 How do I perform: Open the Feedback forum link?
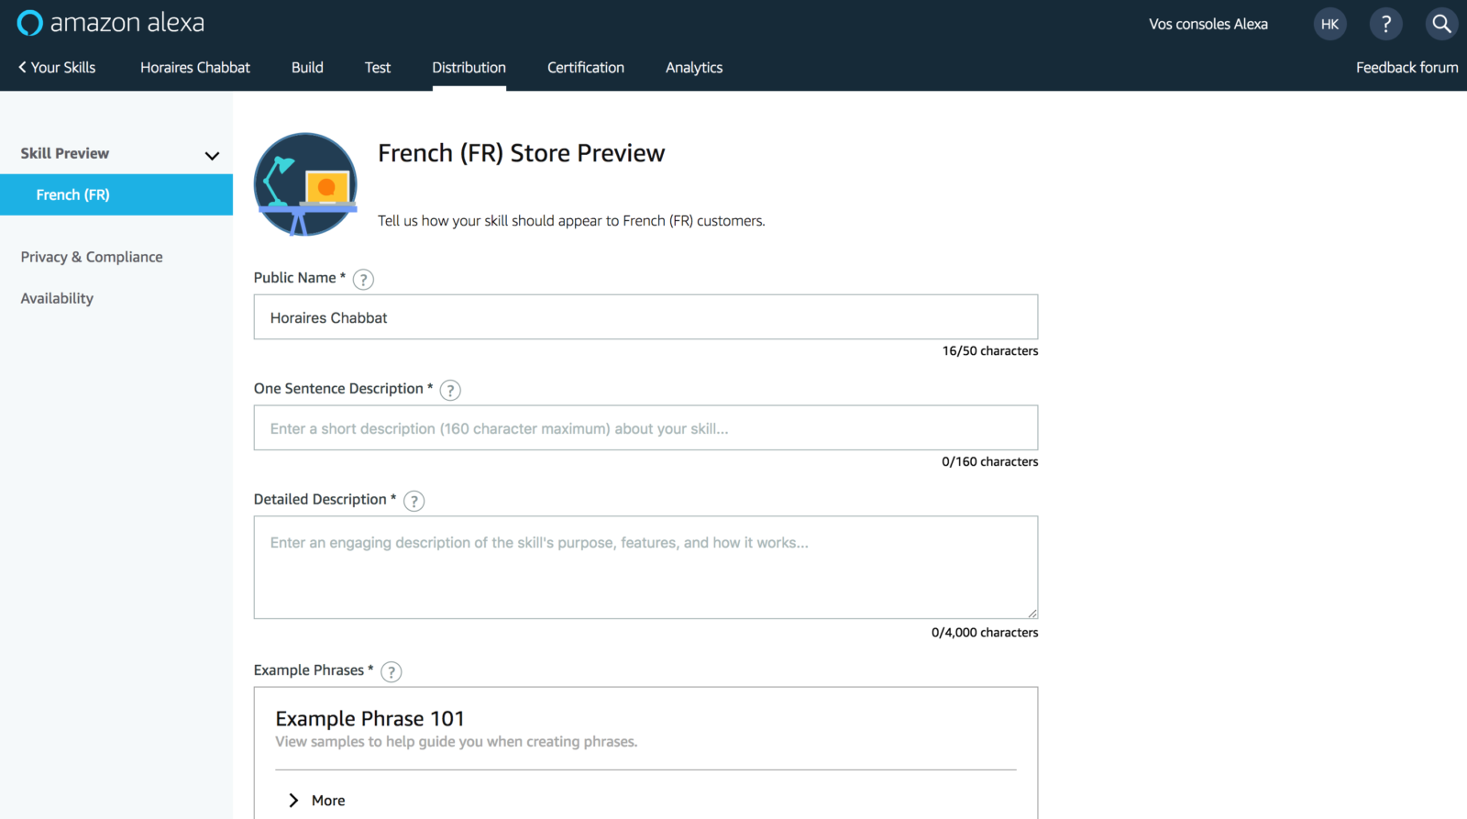click(1406, 68)
